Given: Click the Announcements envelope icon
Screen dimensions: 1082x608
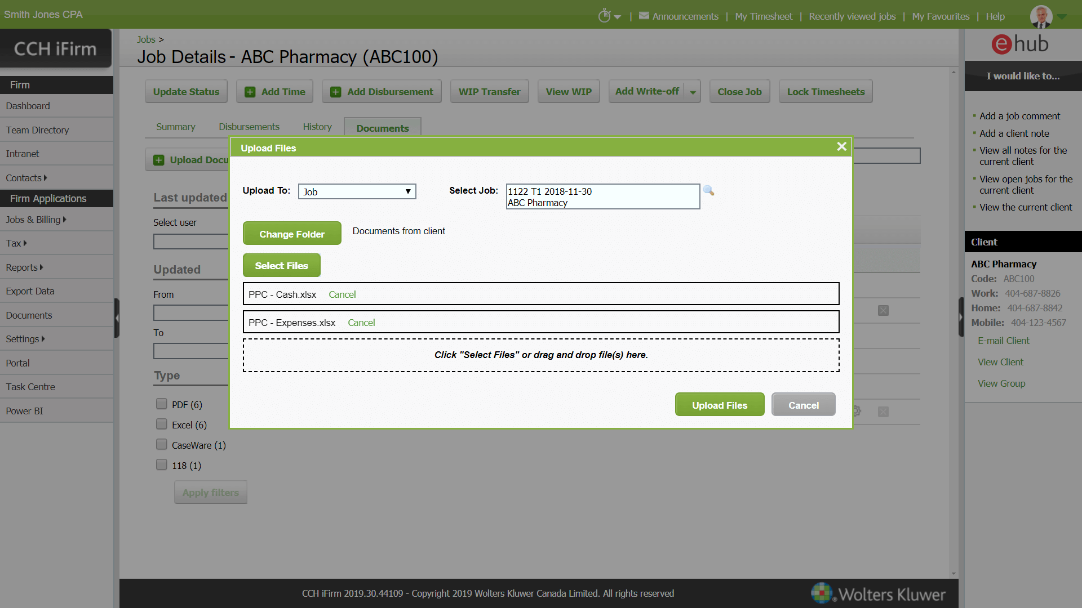Looking at the screenshot, I should point(644,16).
